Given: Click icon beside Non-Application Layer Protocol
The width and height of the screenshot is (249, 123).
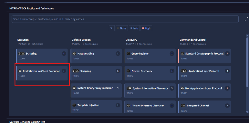Looking at the screenshot, I should pyautogui.click(x=182, y=88).
